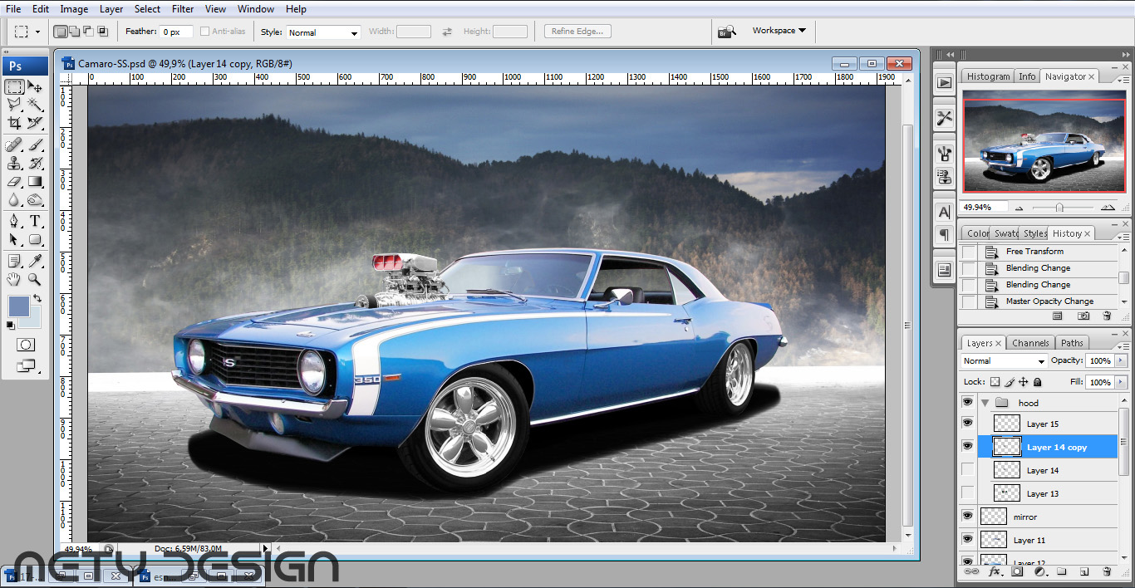
Task: Create a new snapshot in History panel
Action: (x=1083, y=316)
